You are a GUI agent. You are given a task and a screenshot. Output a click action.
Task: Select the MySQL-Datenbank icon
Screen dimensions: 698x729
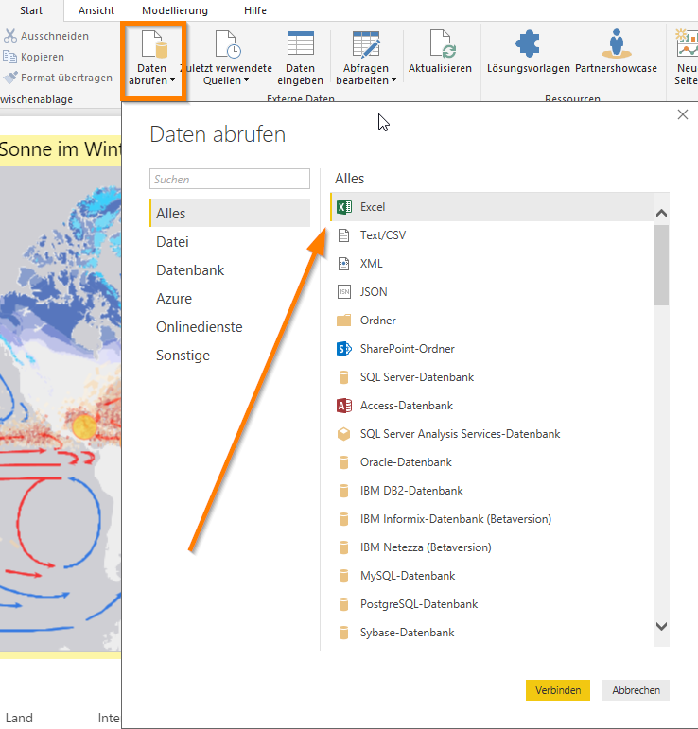343,576
